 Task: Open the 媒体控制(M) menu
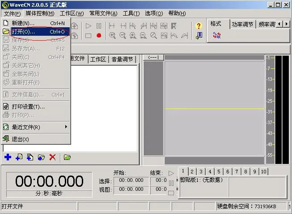(x=40, y=13)
